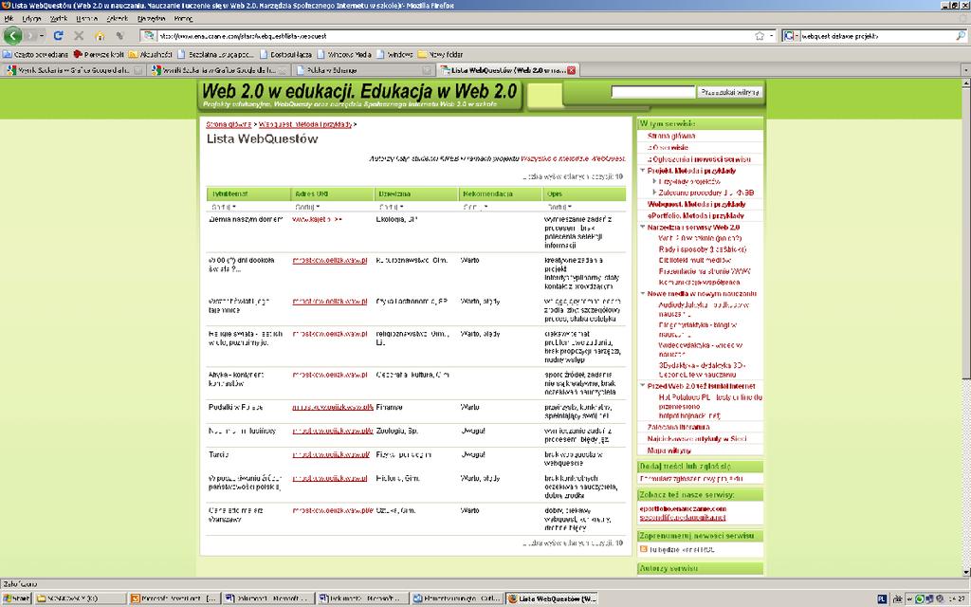Open the list-all-tabs dropdown arrow
The width and height of the screenshot is (971, 607).
[x=964, y=70]
